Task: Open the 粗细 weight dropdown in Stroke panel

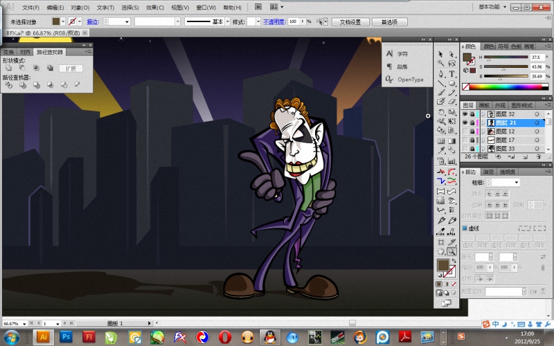Action: click(x=517, y=182)
